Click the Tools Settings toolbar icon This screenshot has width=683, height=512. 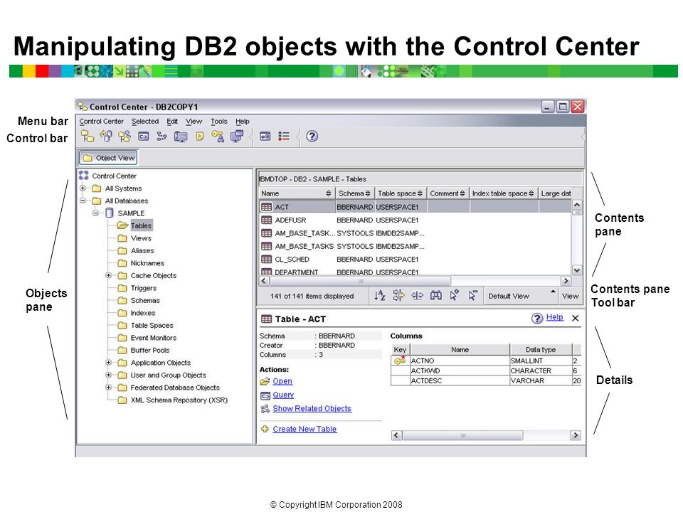point(265,137)
